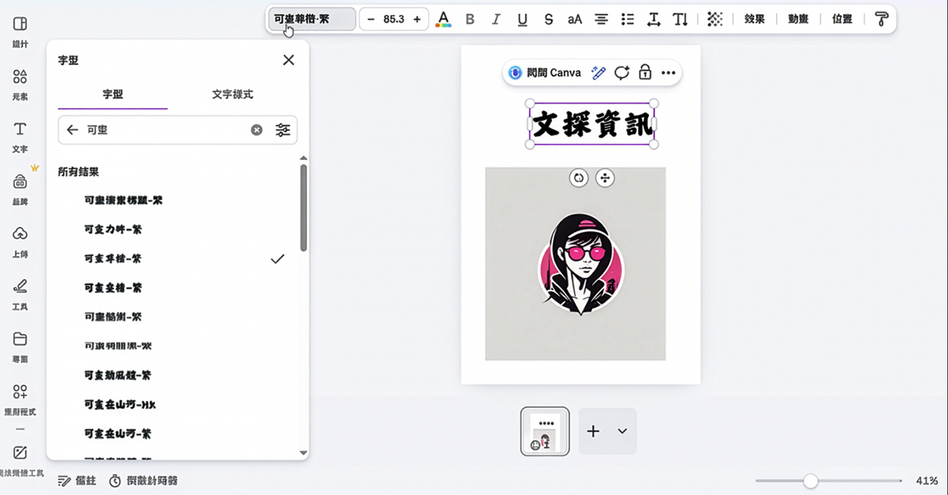
Task: Click the bulleted list icon
Action: 627,19
